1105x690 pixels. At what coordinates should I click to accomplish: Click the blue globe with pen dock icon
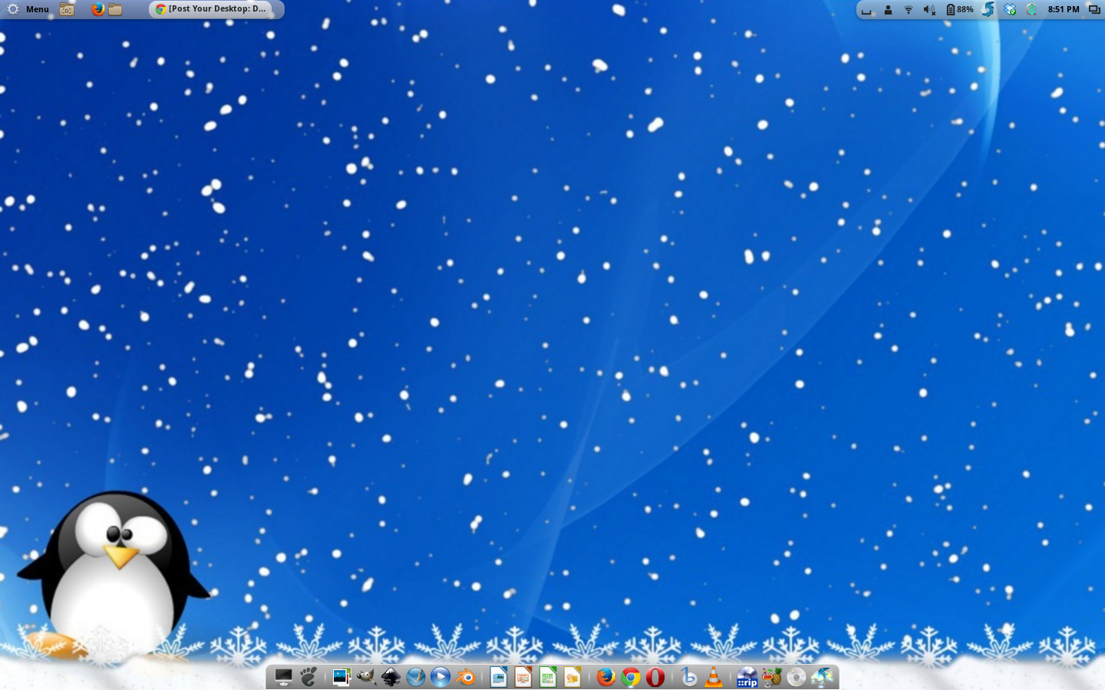coord(415,677)
